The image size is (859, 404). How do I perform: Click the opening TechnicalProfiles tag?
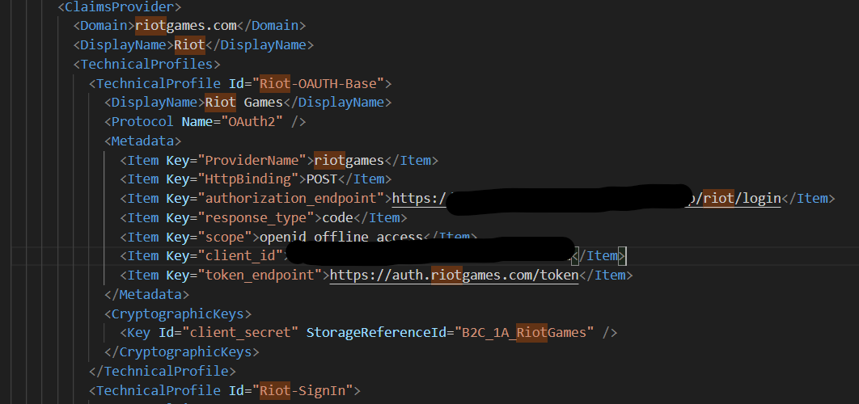point(147,64)
